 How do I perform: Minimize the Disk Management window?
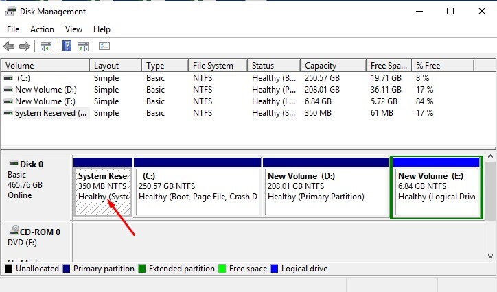[419, 12]
